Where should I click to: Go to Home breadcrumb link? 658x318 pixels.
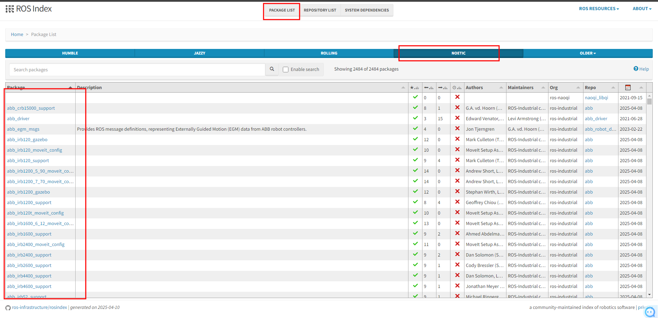17,34
